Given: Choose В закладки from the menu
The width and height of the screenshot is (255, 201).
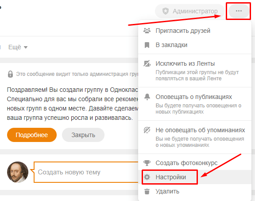Looking at the screenshot, I should pos(195,45).
